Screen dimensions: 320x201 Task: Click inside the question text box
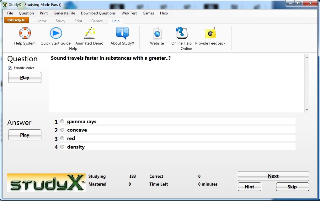click(x=177, y=83)
